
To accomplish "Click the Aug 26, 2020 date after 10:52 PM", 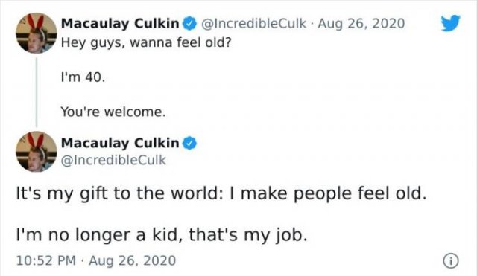I will 133,260.
